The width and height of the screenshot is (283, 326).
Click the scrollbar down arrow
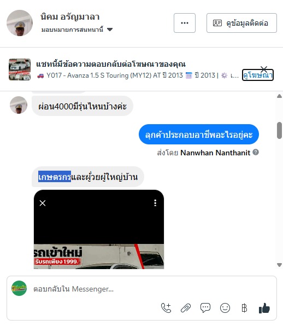coord(280,265)
